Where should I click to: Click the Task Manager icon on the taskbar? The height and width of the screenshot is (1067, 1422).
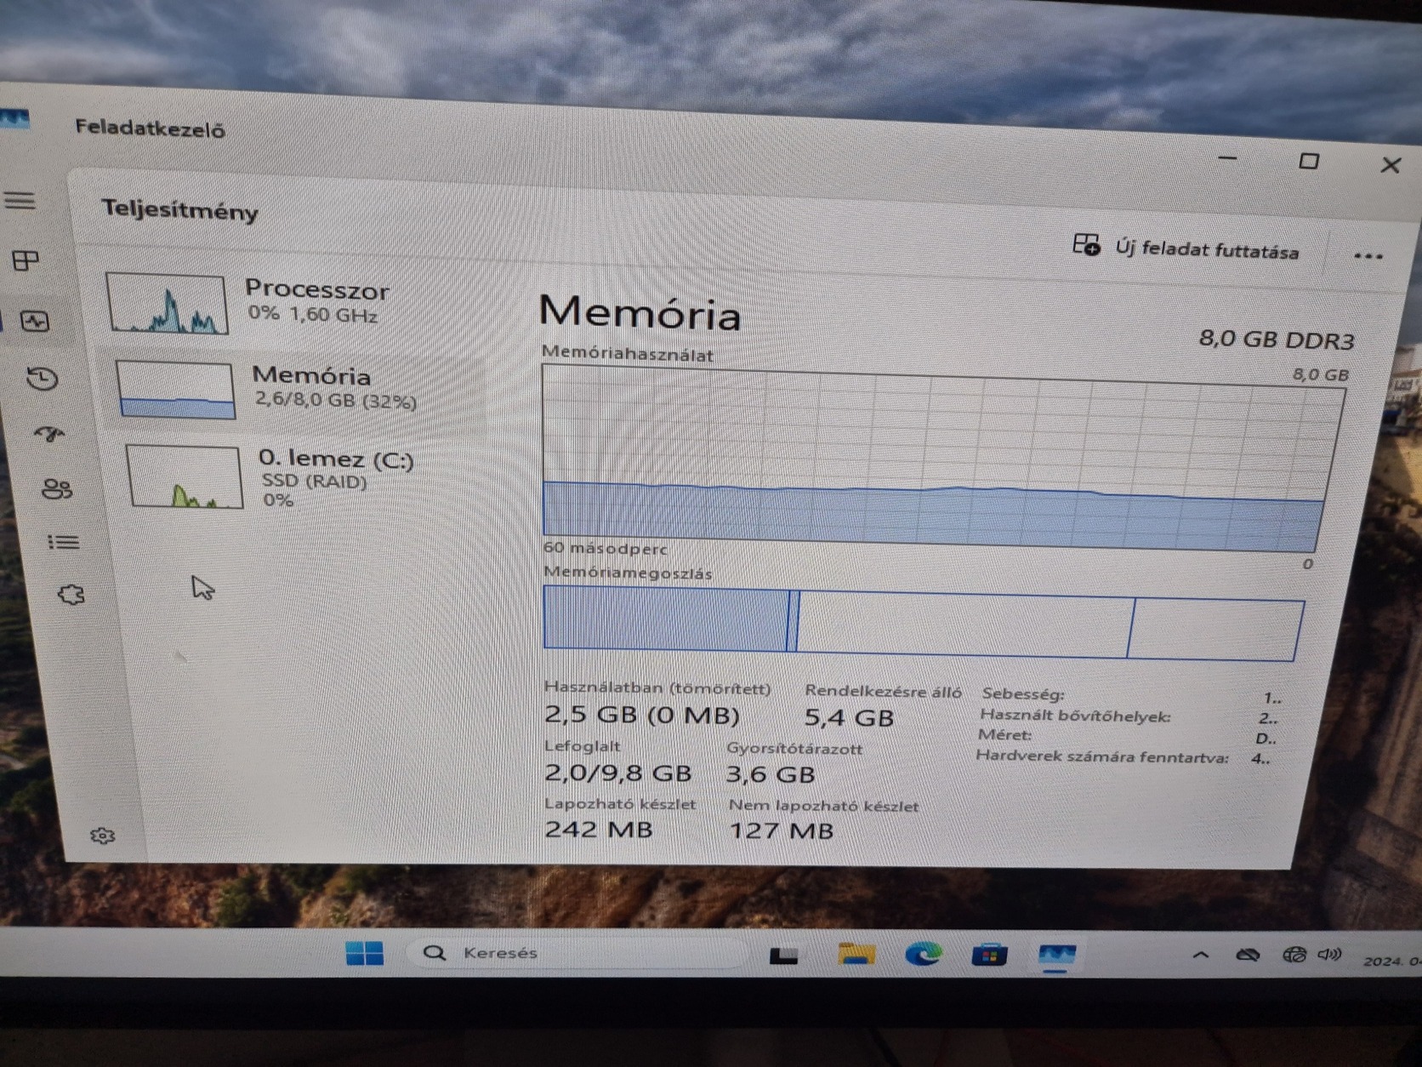pyautogui.click(x=1056, y=955)
